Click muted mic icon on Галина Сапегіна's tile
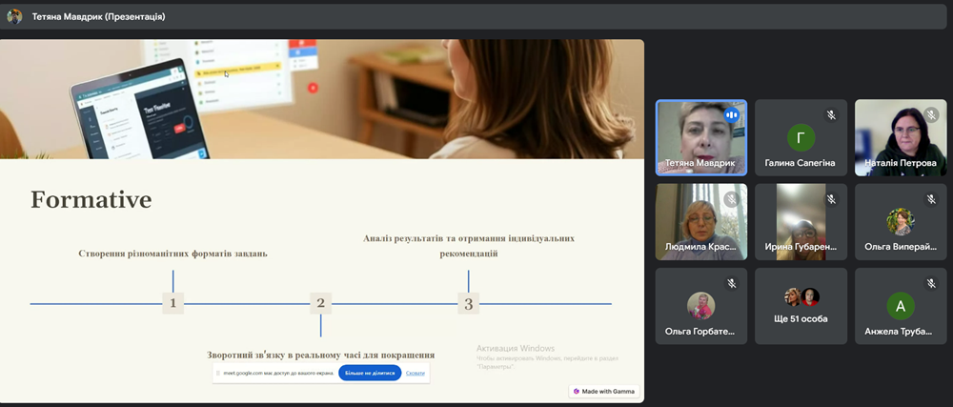The image size is (953, 407). tap(831, 115)
